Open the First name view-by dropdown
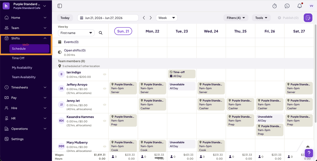 pos(76,33)
